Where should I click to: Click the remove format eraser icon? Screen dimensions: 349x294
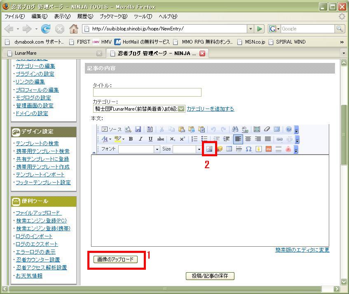click(267, 129)
